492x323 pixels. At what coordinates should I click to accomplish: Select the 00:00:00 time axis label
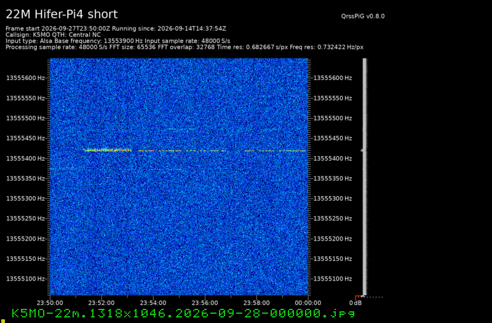[x=308, y=303]
